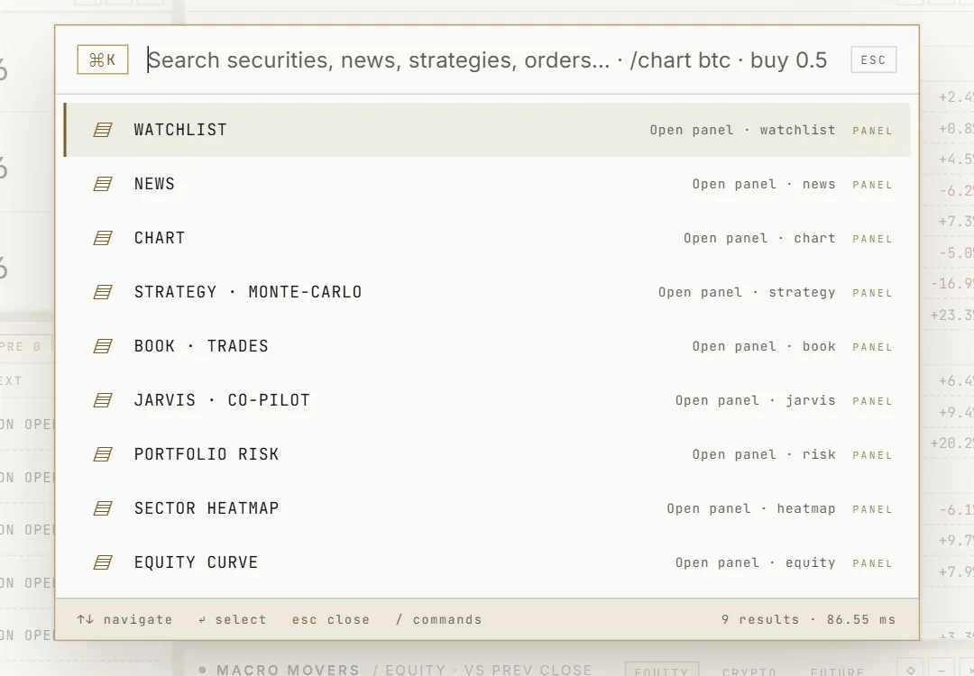
Task: Open the NEWS panel result
Action: [487, 184]
